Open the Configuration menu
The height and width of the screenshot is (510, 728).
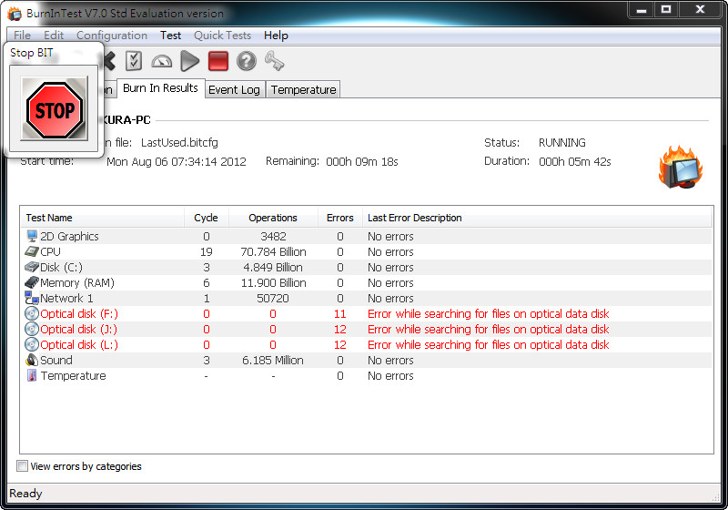[111, 36]
